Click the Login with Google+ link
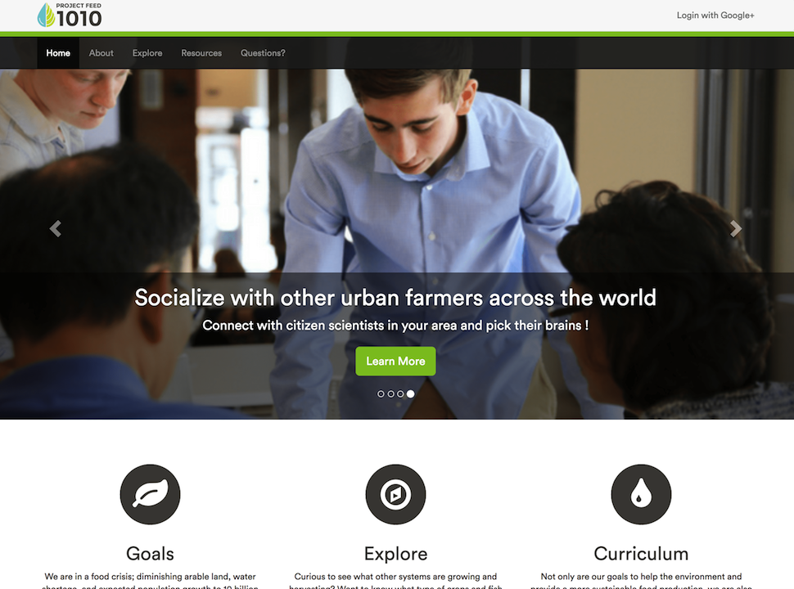 [x=715, y=16]
